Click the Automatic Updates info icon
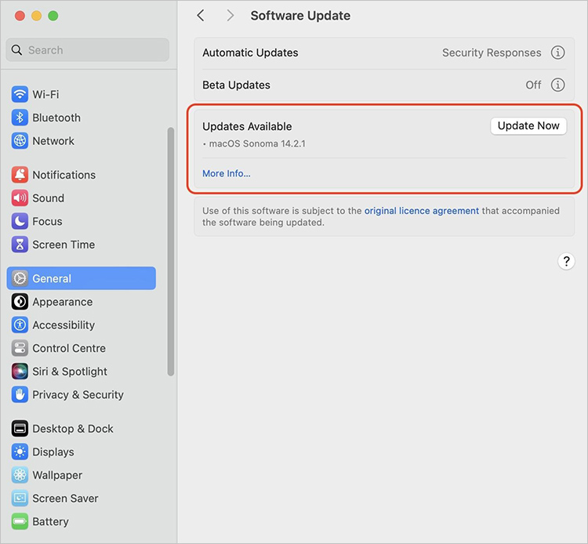Image resolution: width=588 pixels, height=544 pixels. [557, 53]
